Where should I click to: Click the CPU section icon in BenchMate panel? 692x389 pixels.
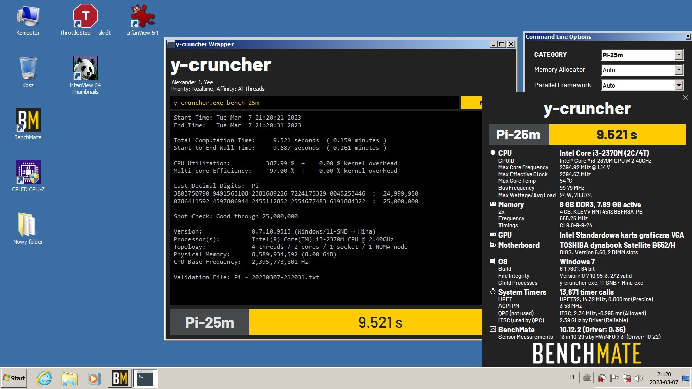[x=493, y=153]
